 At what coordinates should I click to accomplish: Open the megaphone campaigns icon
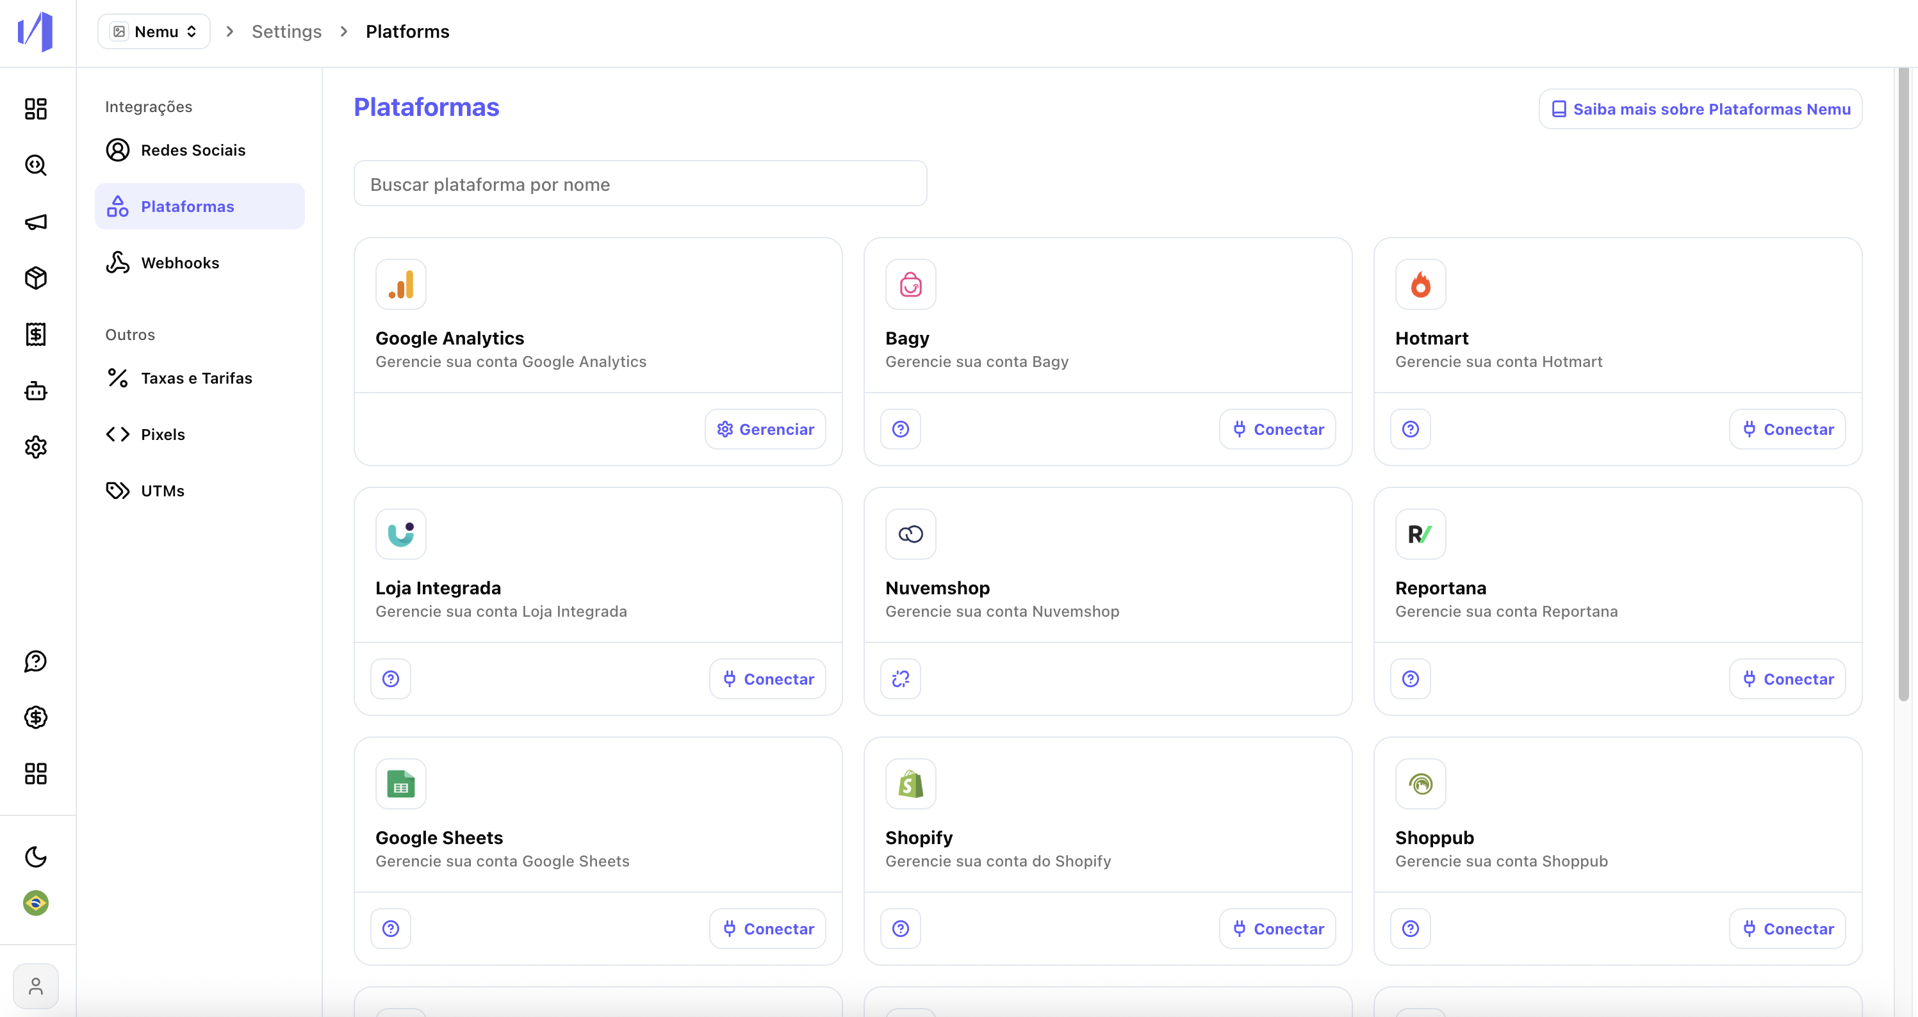[36, 222]
